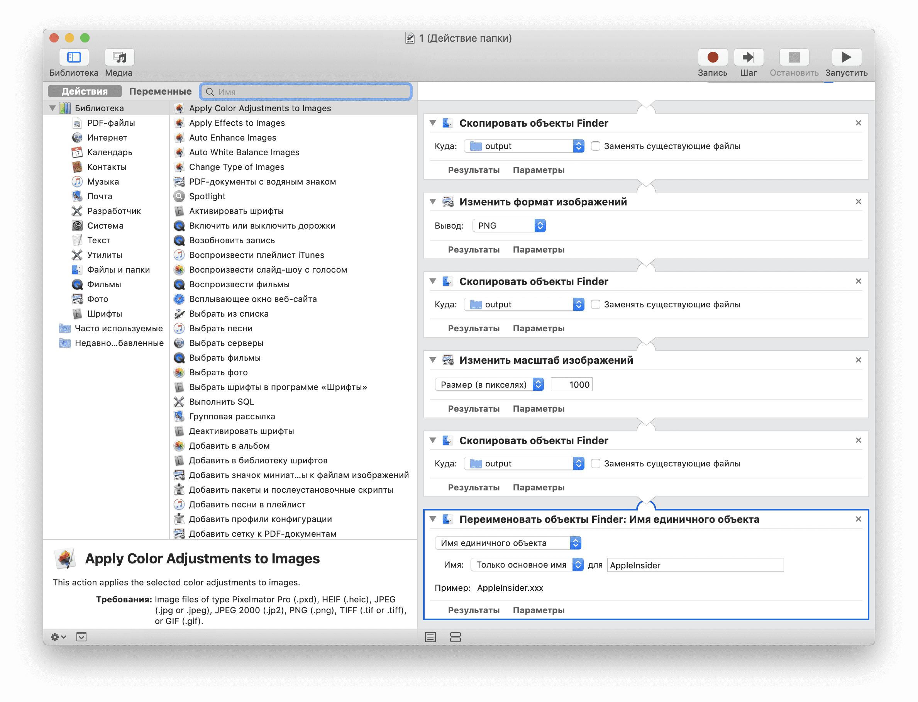This screenshot has width=918, height=702.
Task: Switch to the Действия tab
Action: [x=85, y=91]
